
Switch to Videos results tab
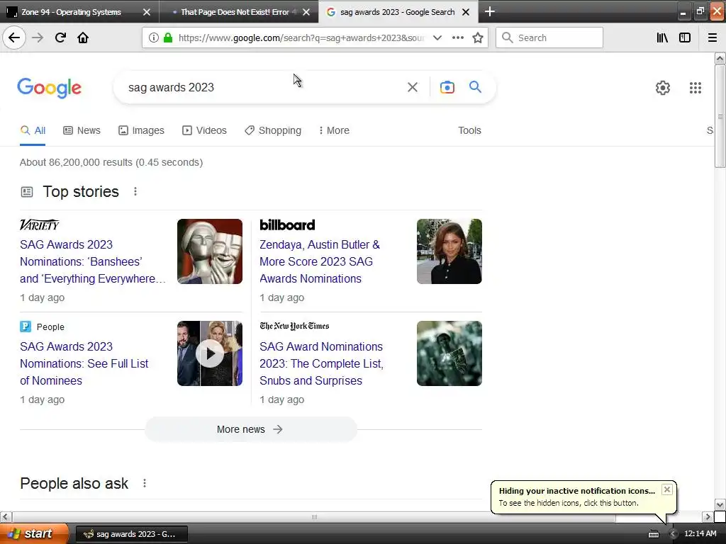[x=204, y=130]
